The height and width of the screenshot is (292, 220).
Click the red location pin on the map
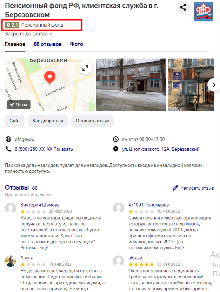click(50, 77)
